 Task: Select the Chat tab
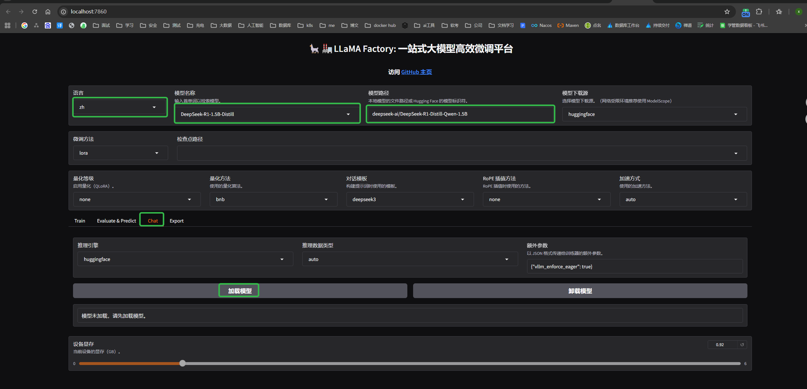point(153,221)
